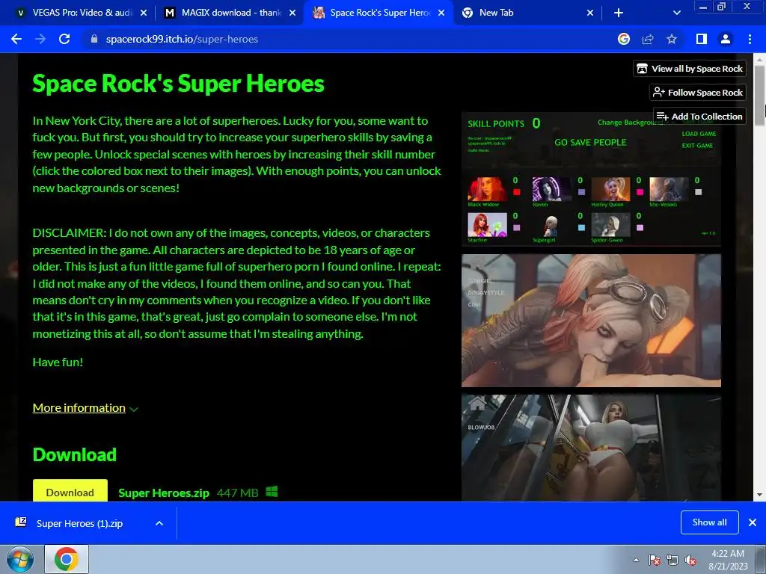Show hidden system tray icons
Image resolution: width=766 pixels, height=574 pixels.
636,560
